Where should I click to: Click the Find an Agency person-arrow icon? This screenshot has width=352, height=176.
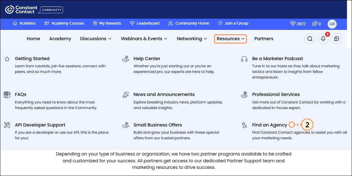point(244,125)
